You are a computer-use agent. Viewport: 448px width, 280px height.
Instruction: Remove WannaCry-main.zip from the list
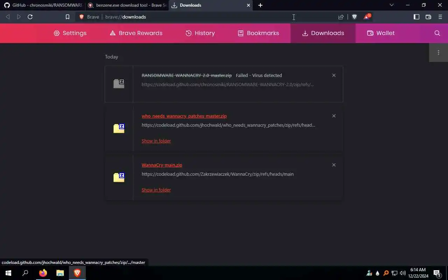click(334, 165)
